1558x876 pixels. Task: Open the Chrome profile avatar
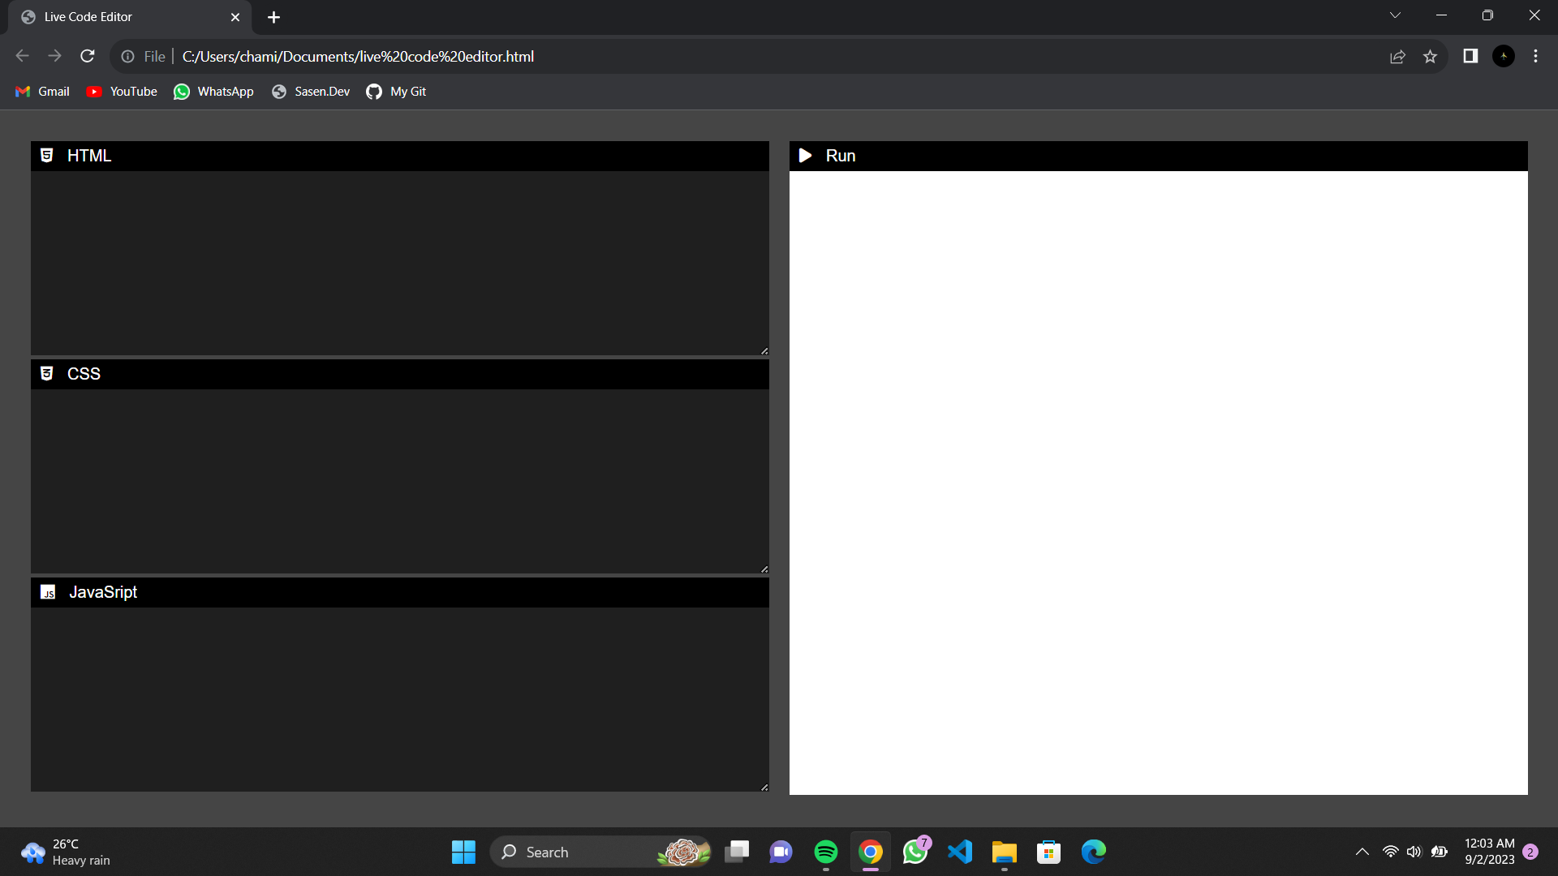pyautogui.click(x=1504, y=56)
